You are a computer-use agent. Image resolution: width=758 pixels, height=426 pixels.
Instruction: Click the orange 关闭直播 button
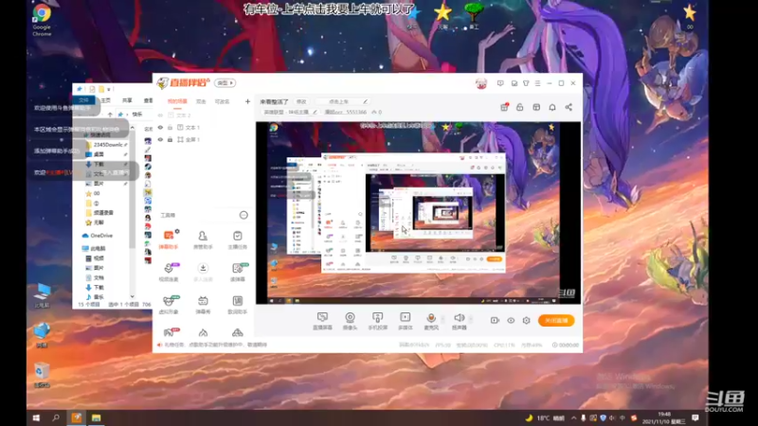[x=556, y=320]
